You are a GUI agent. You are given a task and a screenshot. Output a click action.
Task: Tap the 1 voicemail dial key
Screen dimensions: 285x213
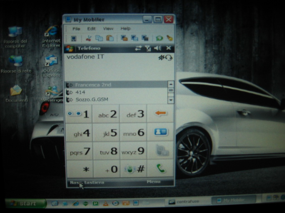point(79,114)
